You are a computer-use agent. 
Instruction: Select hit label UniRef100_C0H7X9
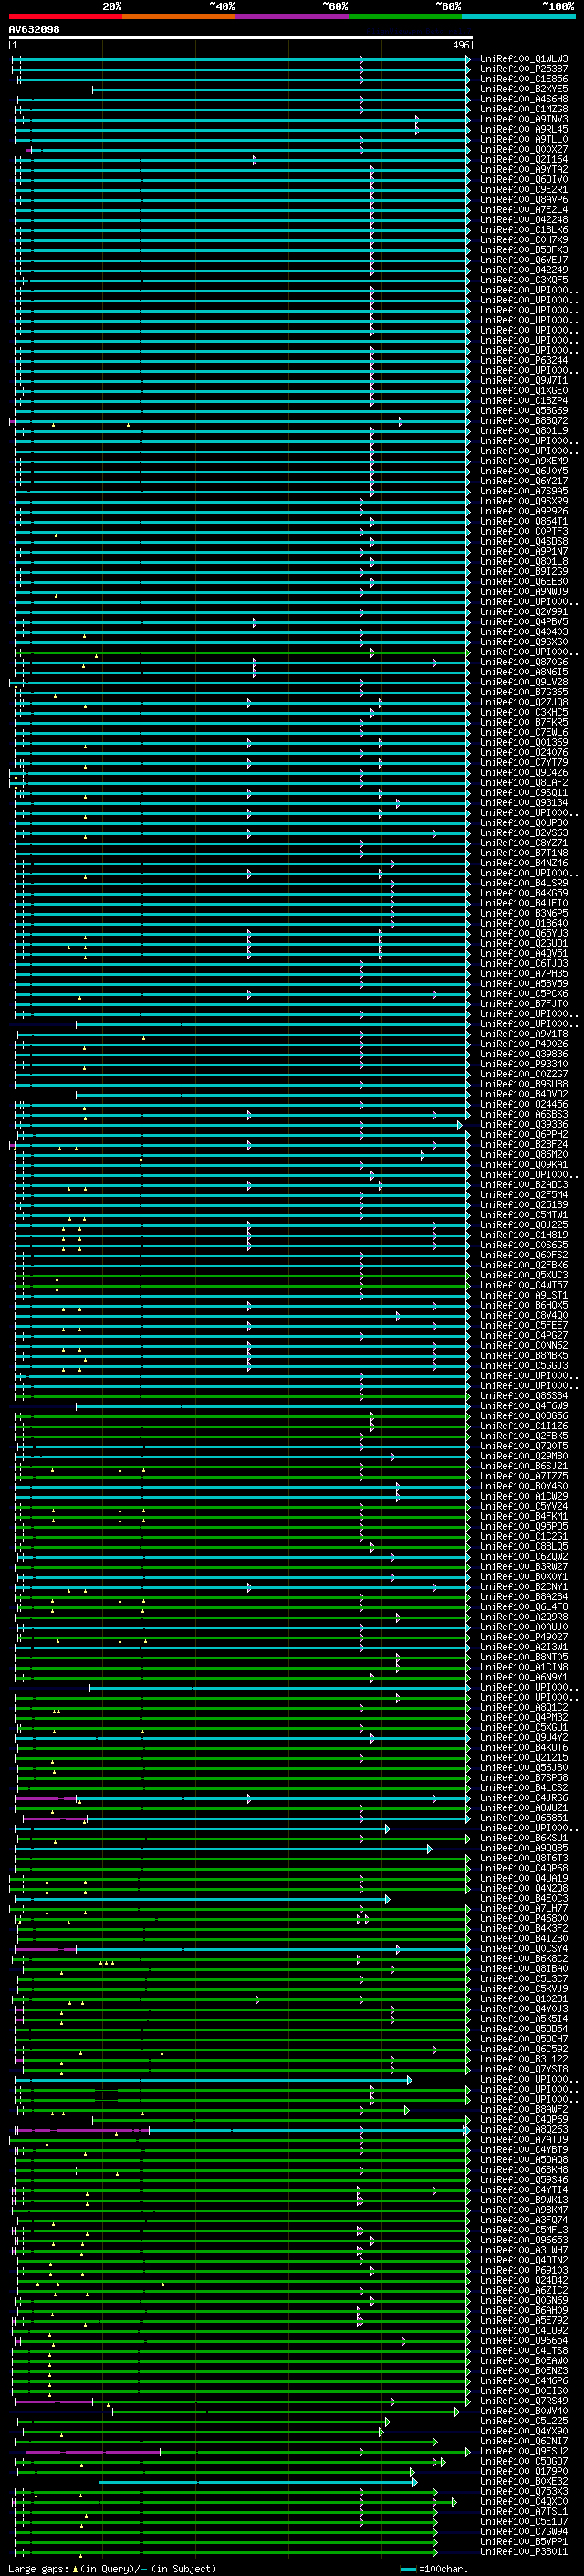[524, 240]
